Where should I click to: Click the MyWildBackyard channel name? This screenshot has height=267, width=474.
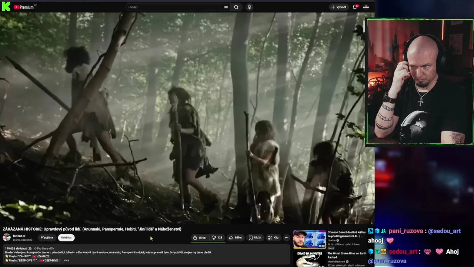[x=337, y=261]
